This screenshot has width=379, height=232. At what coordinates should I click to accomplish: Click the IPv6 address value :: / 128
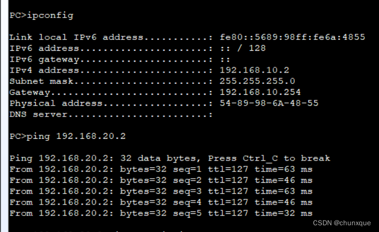click(x=243, y=48)
